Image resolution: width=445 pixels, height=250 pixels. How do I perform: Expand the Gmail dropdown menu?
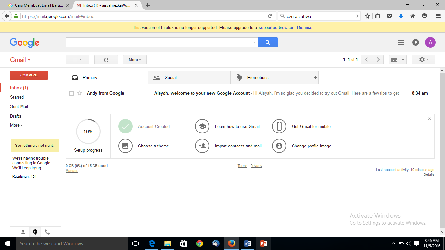click(x=20, y=60)
